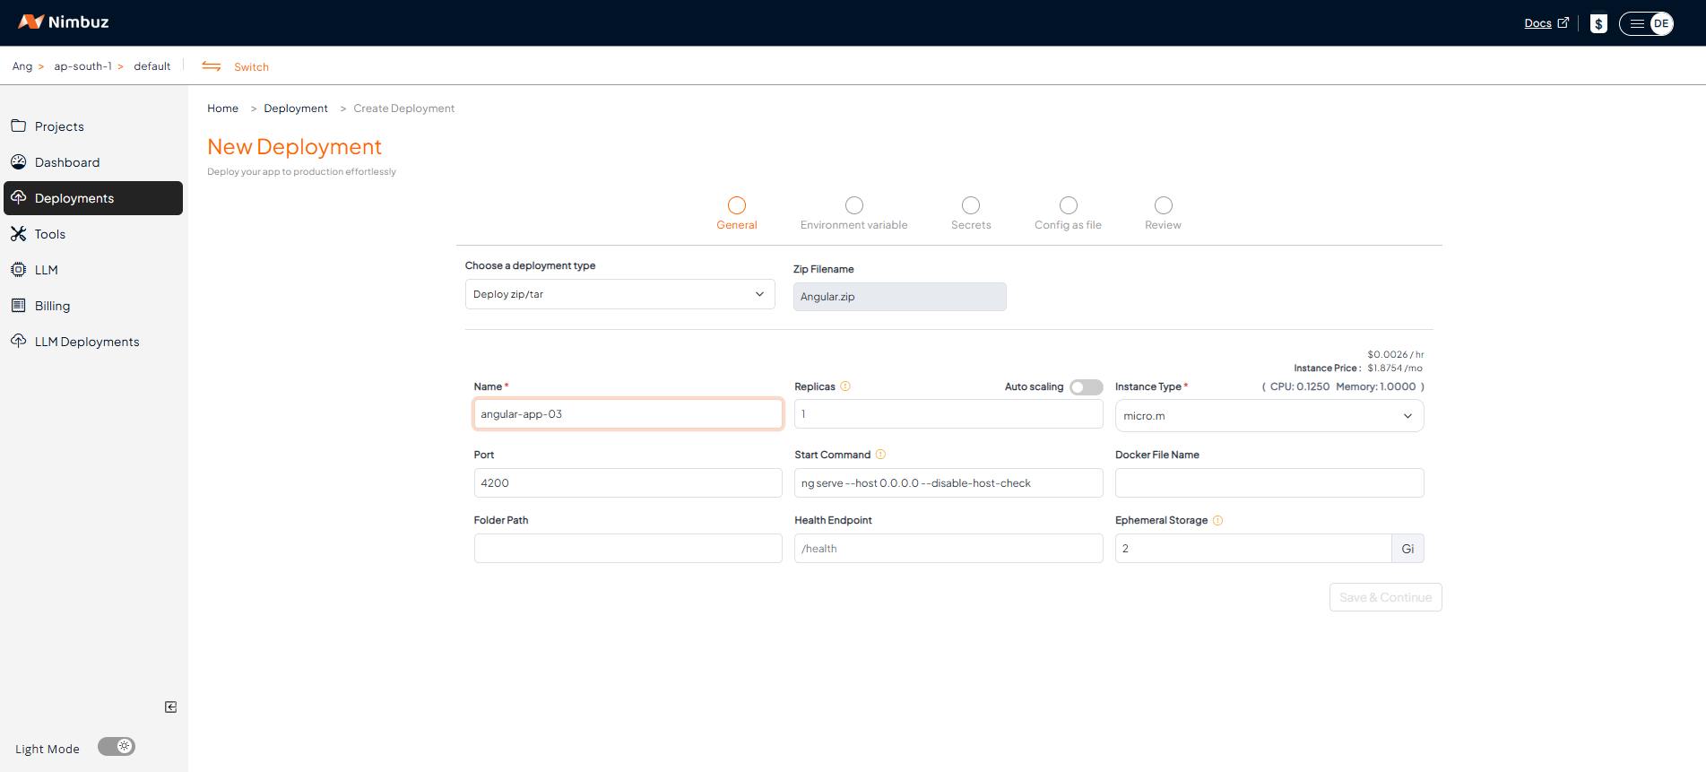The height and width of the screenshot is (772, 1706).
Task: Click the Deployment breadcrumb link
Action: point(296,108)
